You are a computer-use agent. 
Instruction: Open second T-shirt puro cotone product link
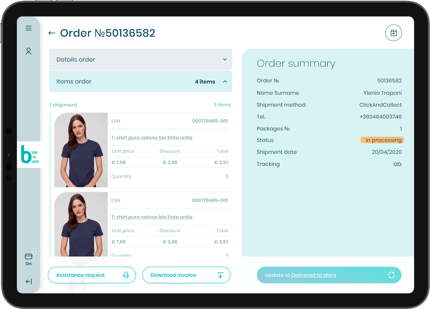[x=152, y=217]
